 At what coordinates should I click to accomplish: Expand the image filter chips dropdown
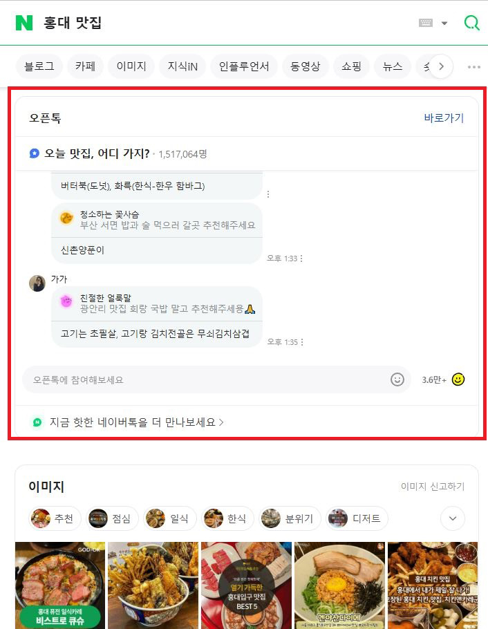[x=453, y=518]
